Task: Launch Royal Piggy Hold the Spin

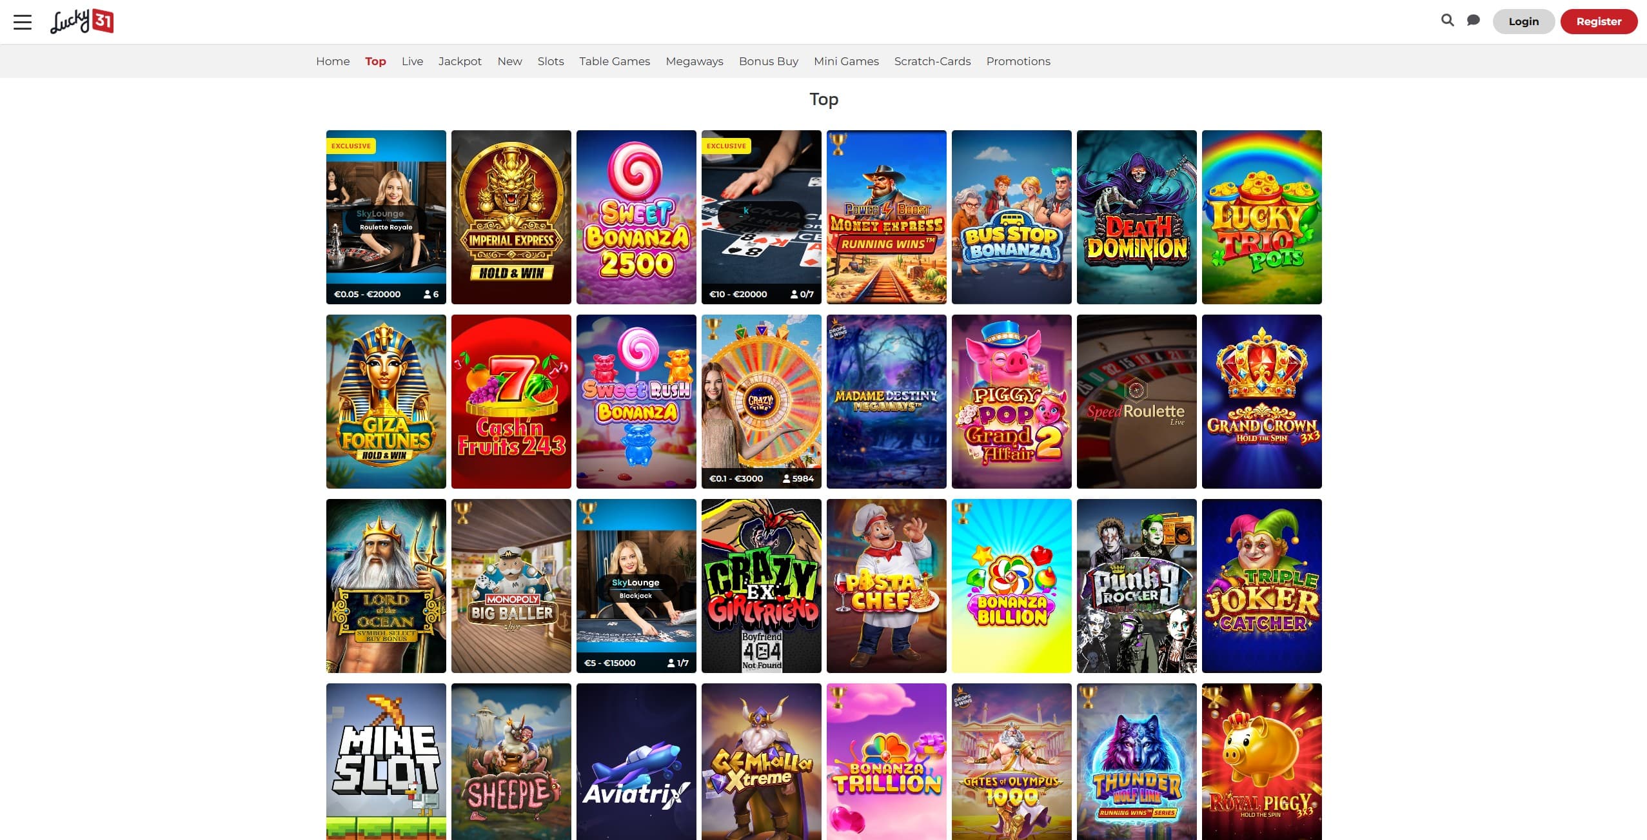Action: (1262, 761)
